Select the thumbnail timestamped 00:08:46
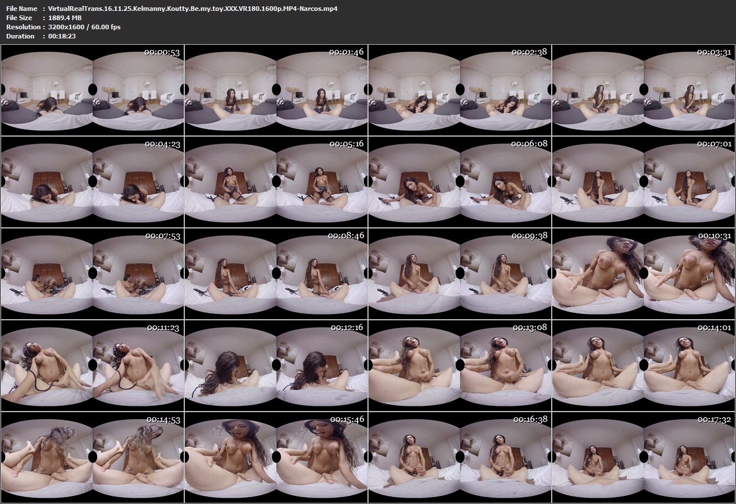 [x=276, y=273]
